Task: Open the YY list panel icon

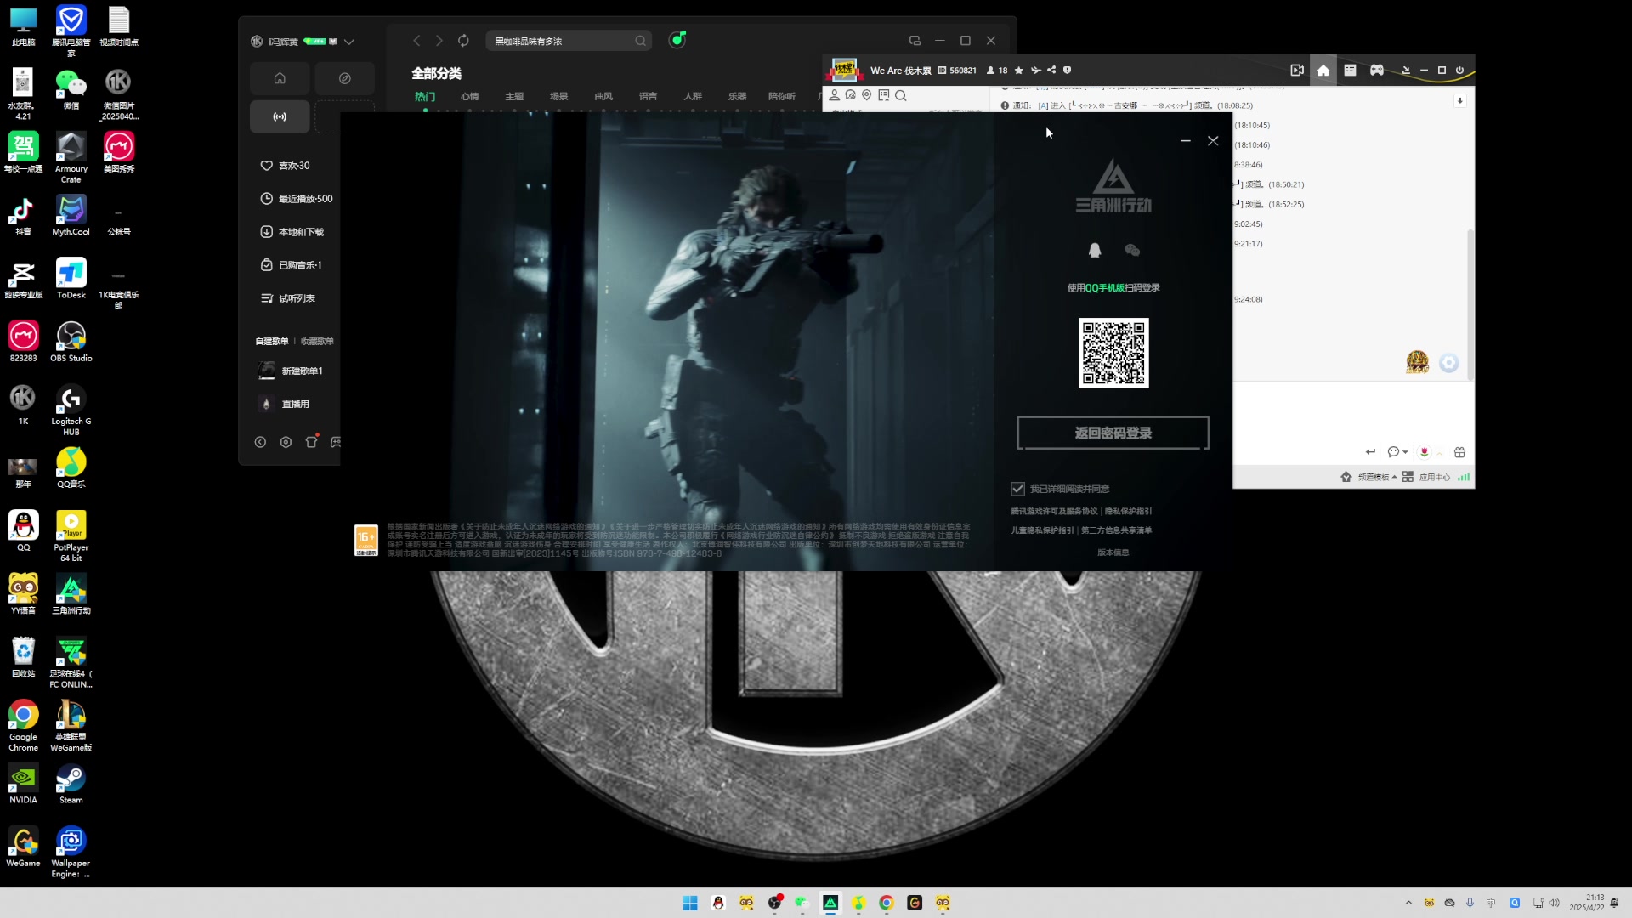Action: 1350,71
